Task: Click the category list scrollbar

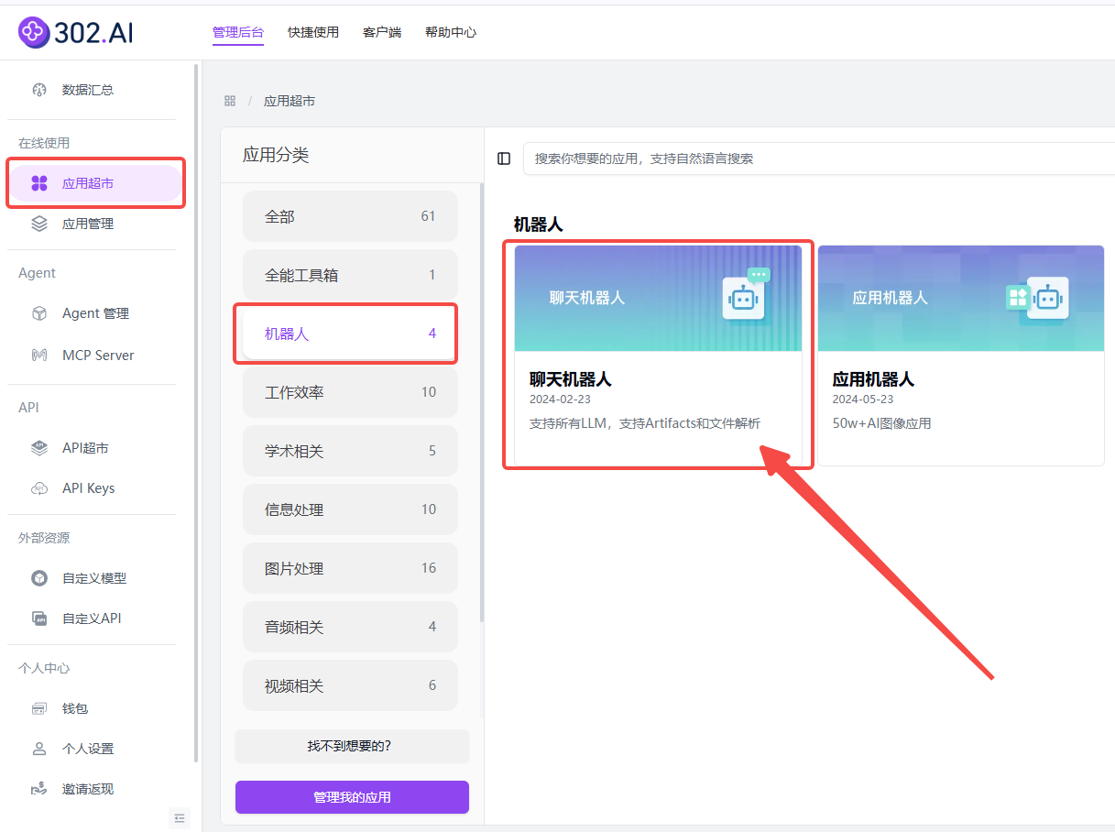Action: [483, 403]
